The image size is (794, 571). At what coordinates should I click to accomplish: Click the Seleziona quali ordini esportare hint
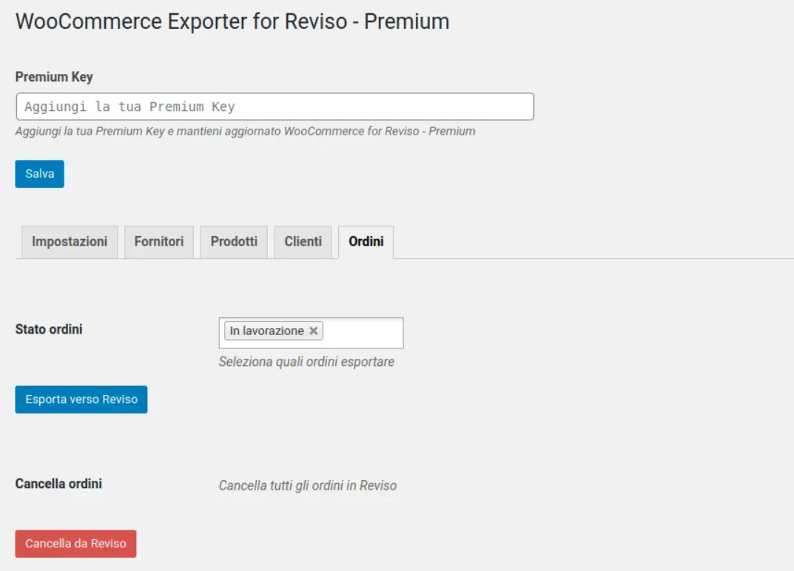tap(306, 362)
